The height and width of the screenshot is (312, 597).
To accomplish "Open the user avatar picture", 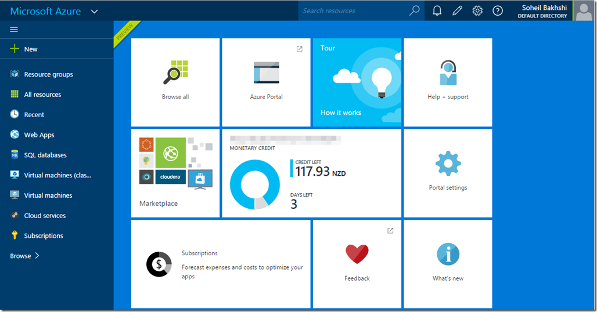I will coord(584,10).
